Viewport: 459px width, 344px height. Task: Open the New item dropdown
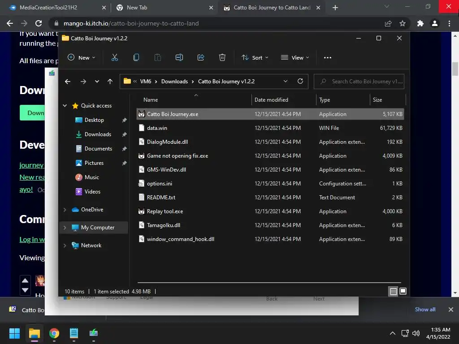pyautogui.click(x=81, y=58)
